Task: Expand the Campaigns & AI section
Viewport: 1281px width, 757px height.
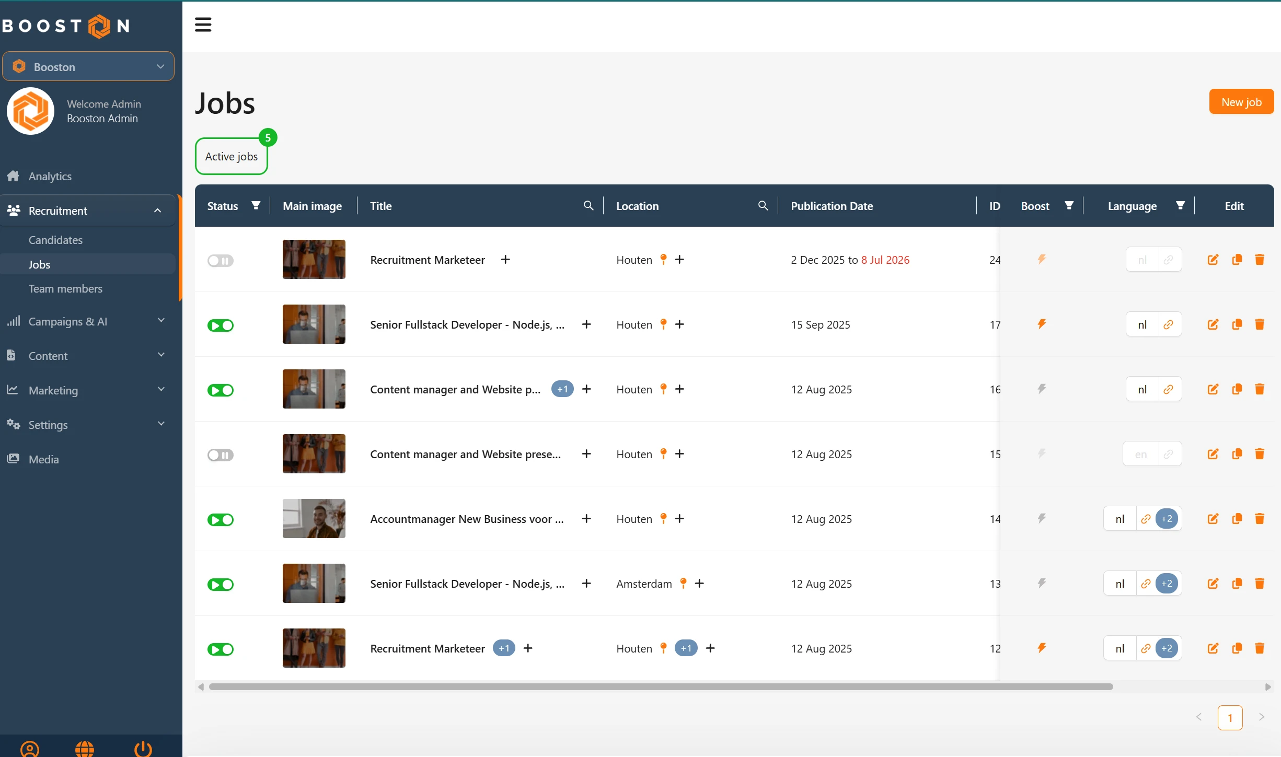Action: point(88,321)
